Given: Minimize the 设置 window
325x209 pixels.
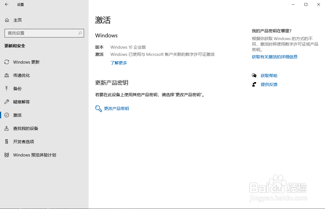Looking at the screenshot, I should pyautogui.click(x=293, y=4).
